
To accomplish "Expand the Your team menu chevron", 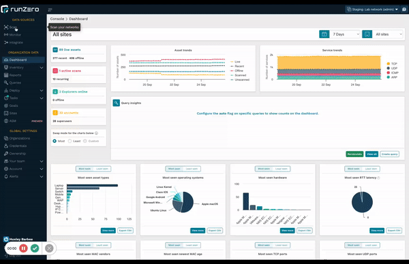I will coord(42,161).
